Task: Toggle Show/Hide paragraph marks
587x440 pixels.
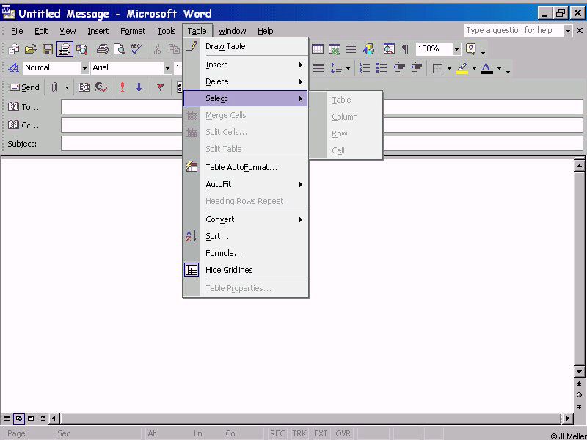Action: [x=405, y=49]
